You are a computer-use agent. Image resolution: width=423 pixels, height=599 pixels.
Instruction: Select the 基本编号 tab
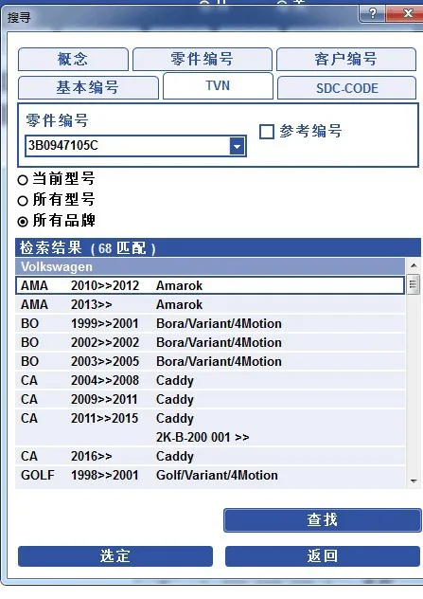[88, 87]
